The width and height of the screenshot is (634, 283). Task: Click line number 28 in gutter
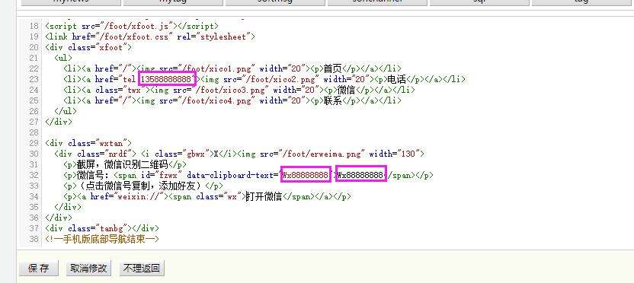pos(34,132)
